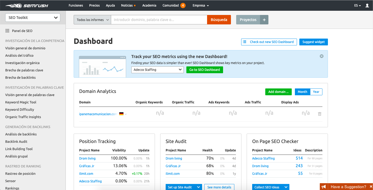373x190 pixels.
Task: Delete ipanemacomunicacion.com using the trash icon
Action: click(320, 114)
